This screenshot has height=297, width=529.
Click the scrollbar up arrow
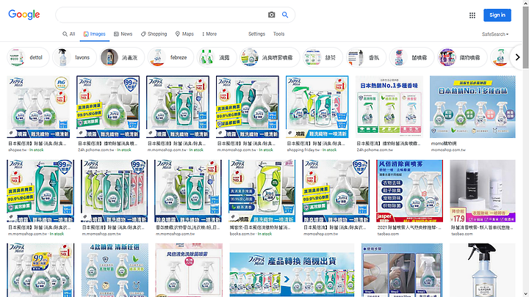[526, 3]
